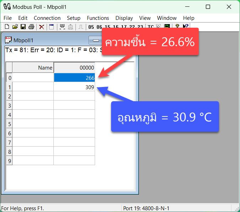The height and width of the screenshot is (212, 240).
Task: Create a new poll document
Action: pos(7,27)
